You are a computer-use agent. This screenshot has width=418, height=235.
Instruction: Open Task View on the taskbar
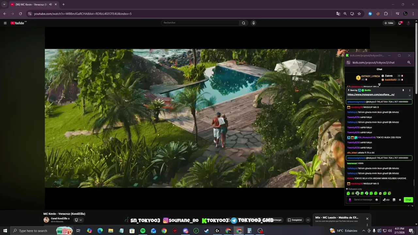[78, 231]
